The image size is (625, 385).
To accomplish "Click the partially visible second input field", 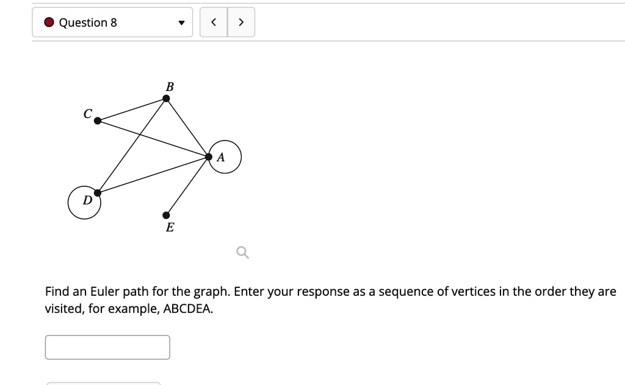I will (x=103, y=384).
